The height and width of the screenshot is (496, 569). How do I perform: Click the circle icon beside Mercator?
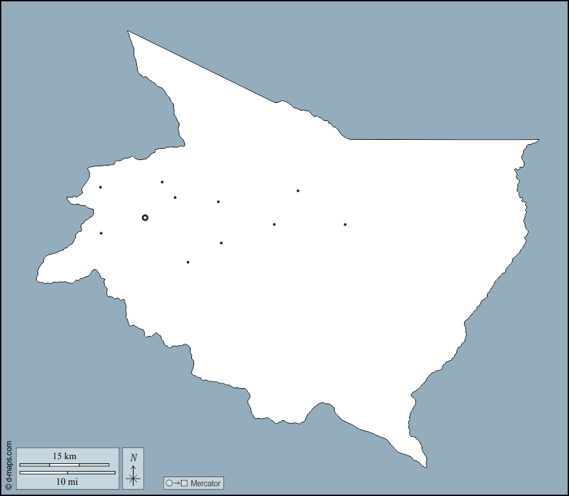[169, 483]
